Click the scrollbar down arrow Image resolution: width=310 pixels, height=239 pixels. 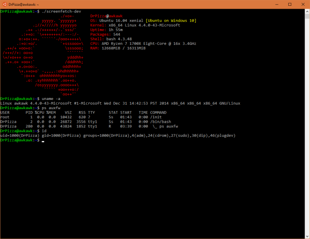pyautogui.click(x=307, y=236)
